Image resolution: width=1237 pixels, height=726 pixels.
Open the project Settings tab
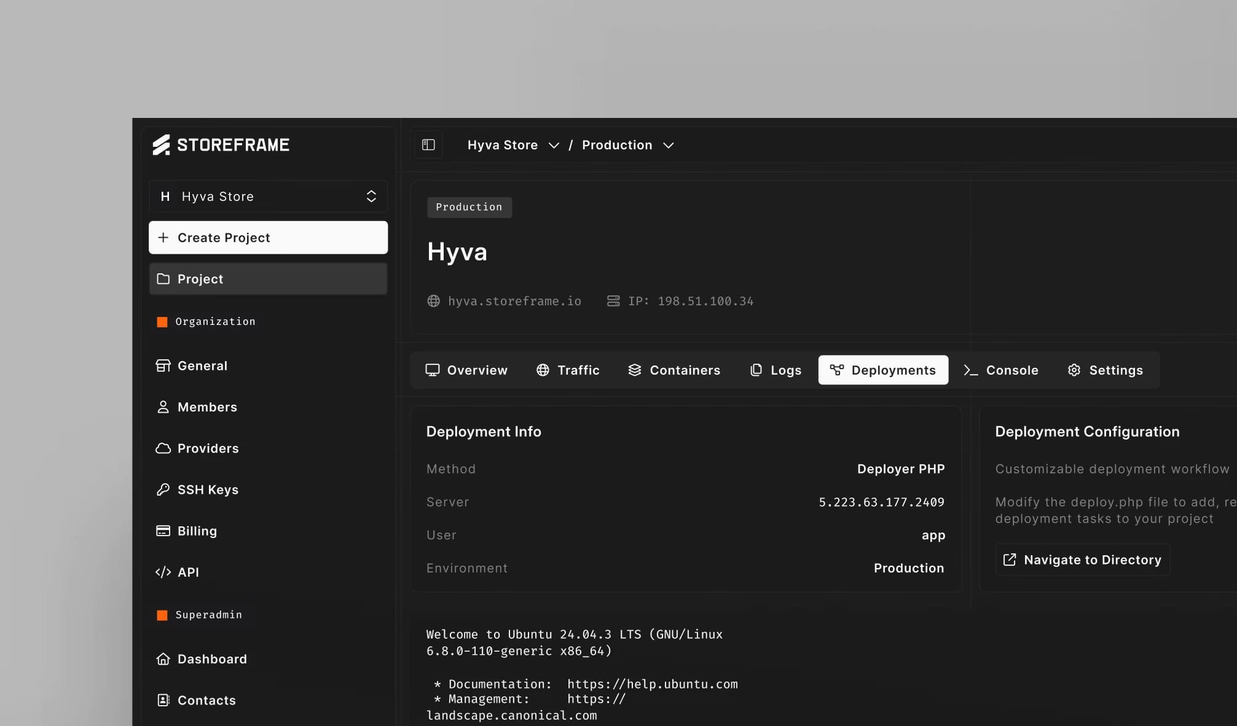tap(1105, 370)
